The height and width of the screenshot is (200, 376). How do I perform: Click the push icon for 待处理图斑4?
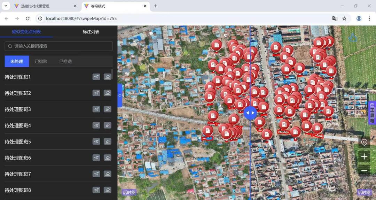click(96, 125)
